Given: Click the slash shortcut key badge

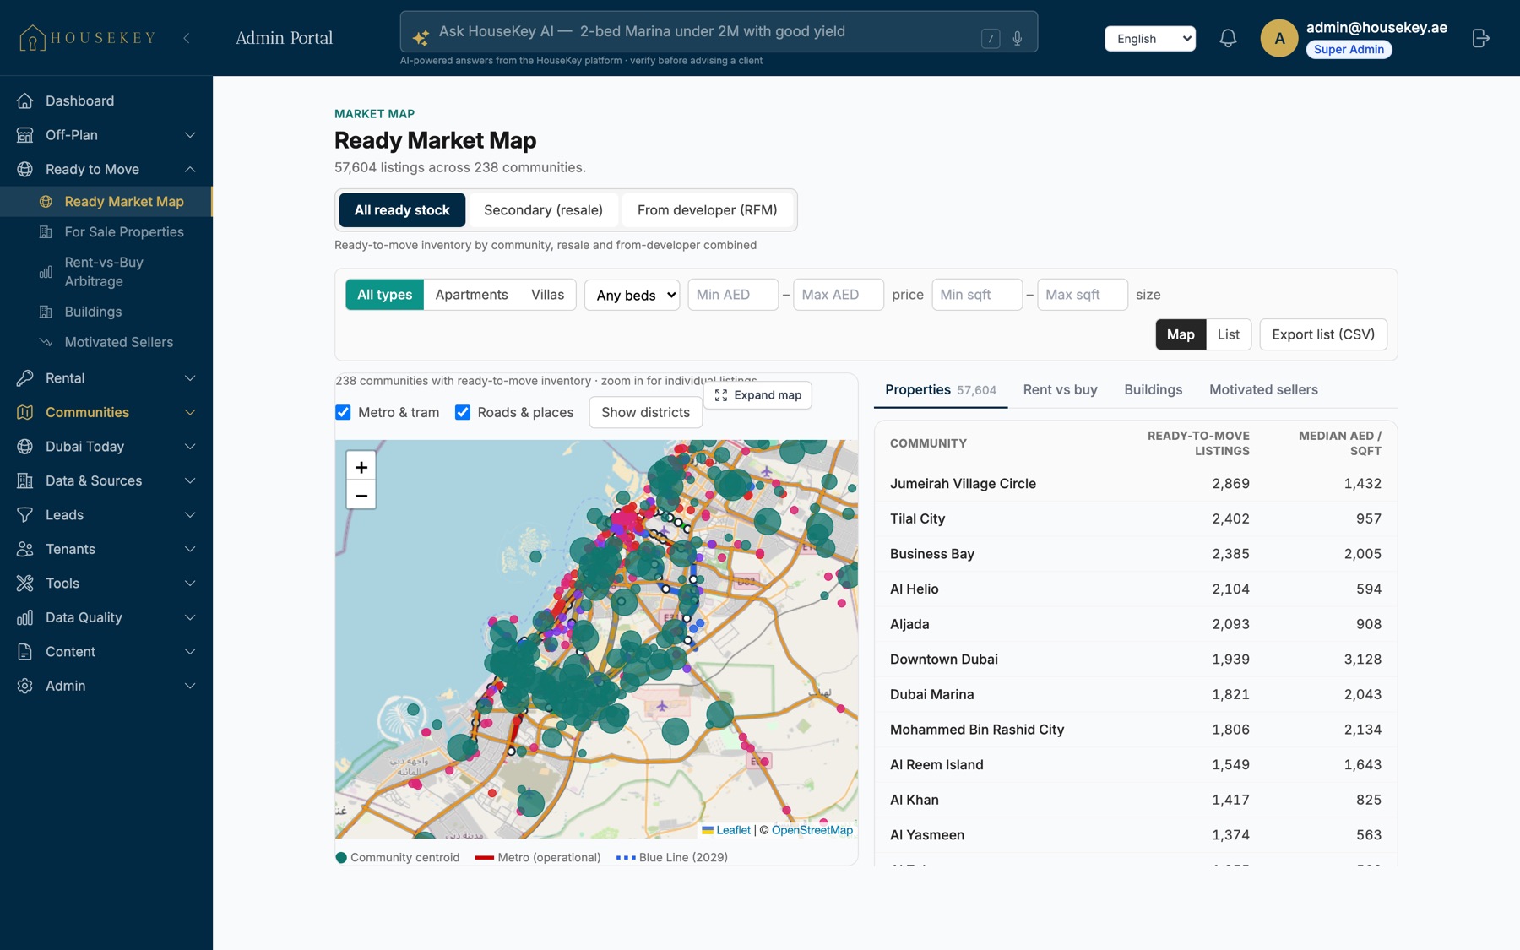Looking at the screenshot, I should pyautogui.click(x=991, y=38).
